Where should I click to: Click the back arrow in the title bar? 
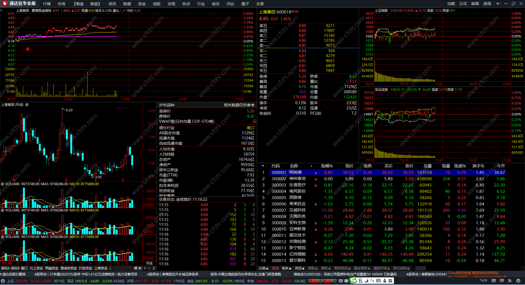[498, 4]
